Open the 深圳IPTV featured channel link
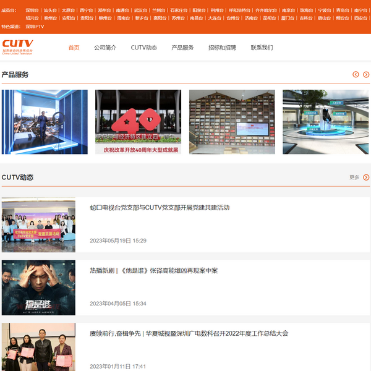This screenshot has width=371, height=371. coord(35,27)
